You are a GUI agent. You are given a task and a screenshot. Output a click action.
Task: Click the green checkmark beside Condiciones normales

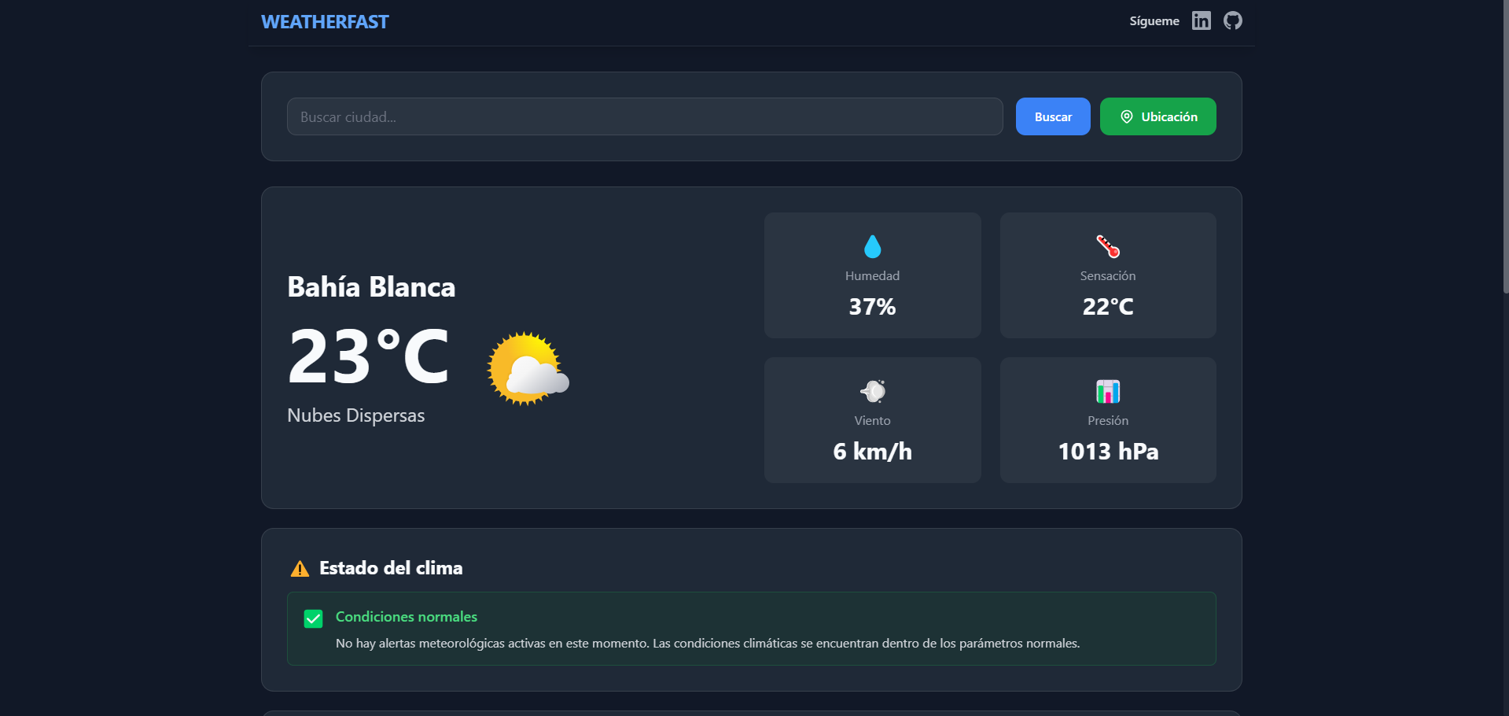(x=313, y=618)
